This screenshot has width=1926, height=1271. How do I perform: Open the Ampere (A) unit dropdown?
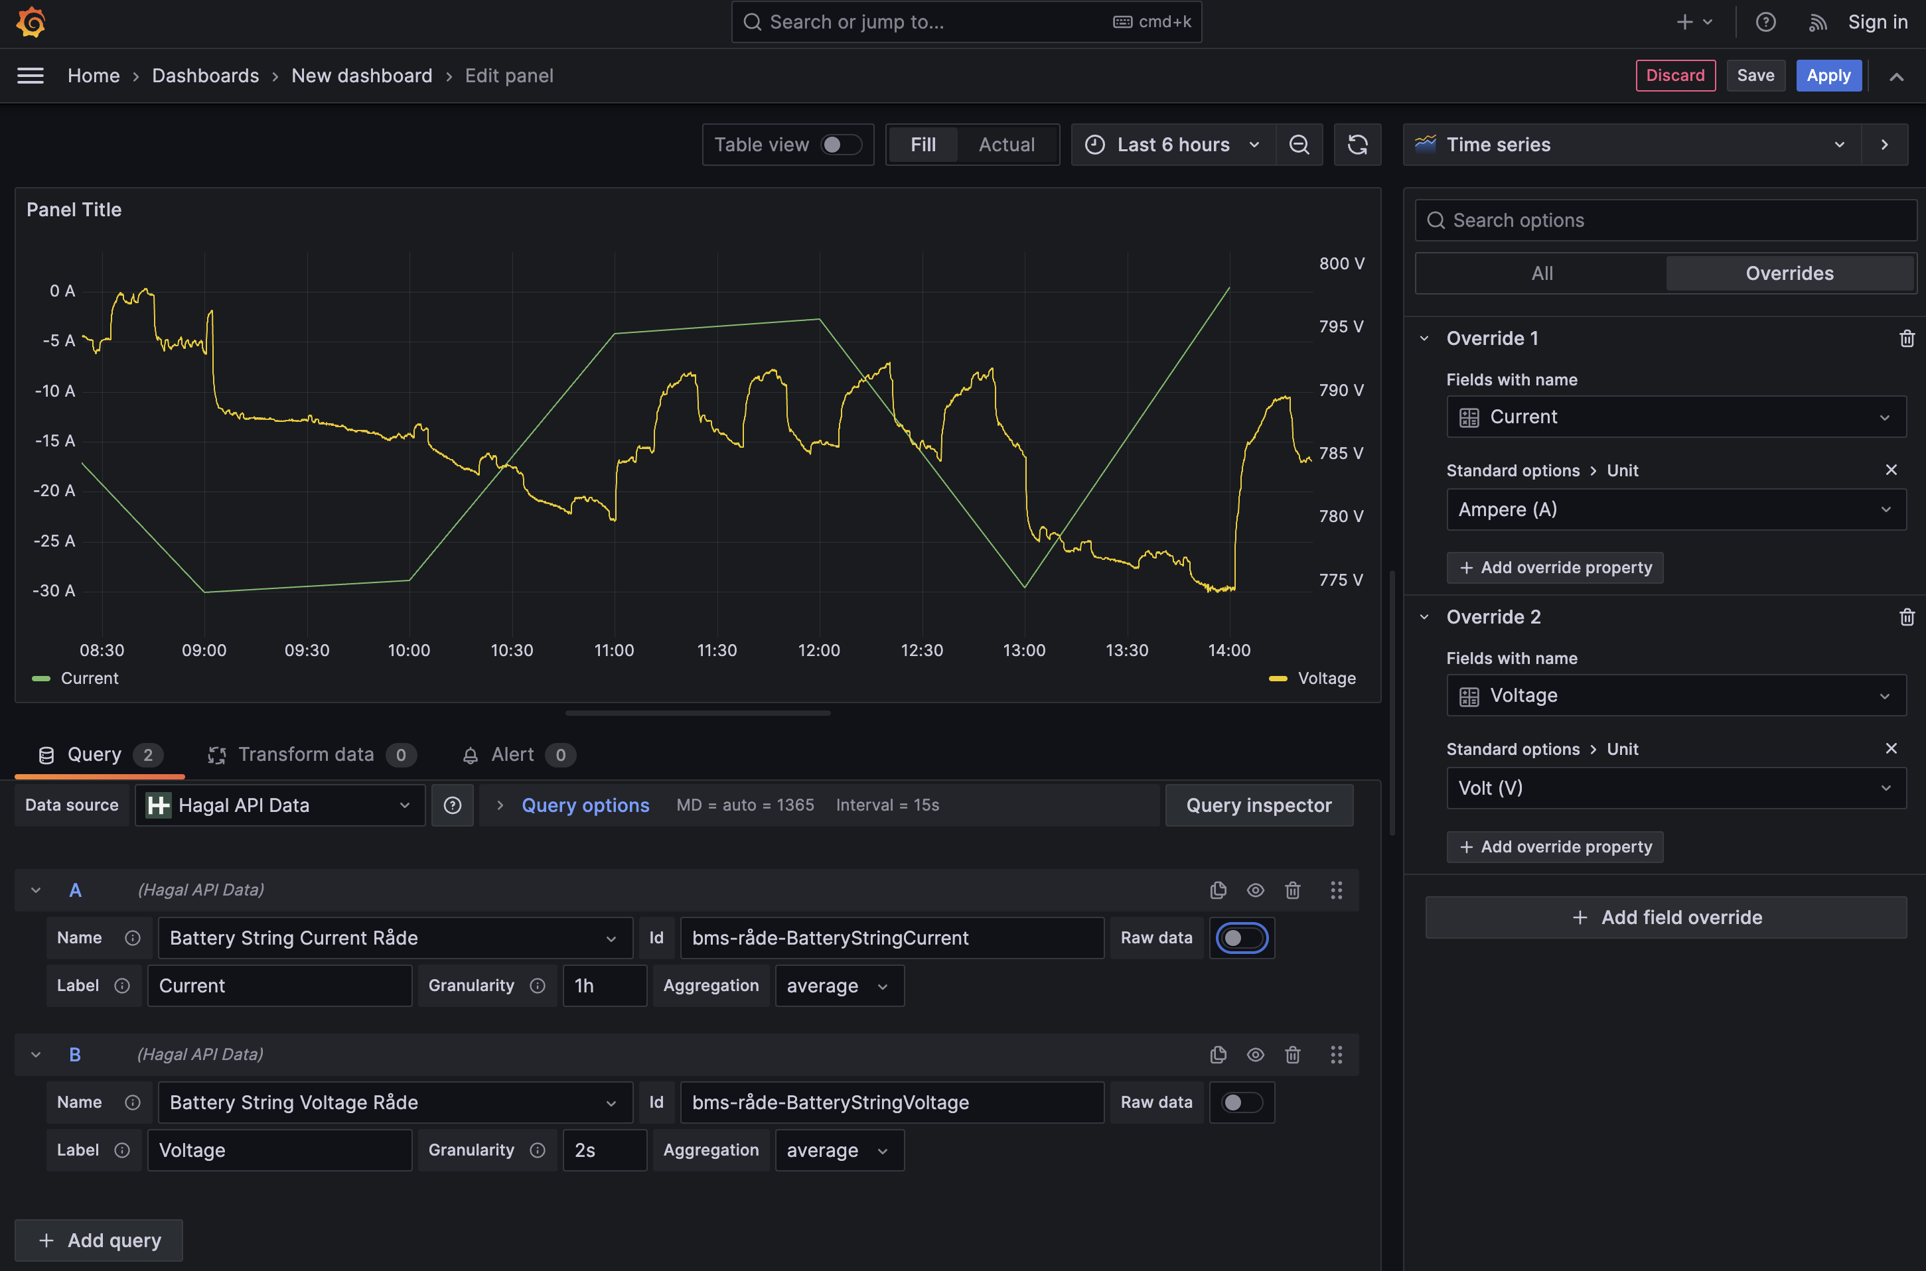1674,509
